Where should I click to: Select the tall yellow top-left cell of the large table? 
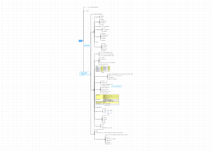99,96
